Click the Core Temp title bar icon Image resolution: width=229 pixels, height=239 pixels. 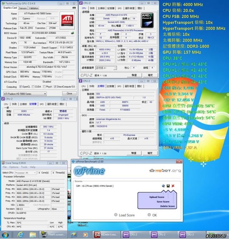3,163
